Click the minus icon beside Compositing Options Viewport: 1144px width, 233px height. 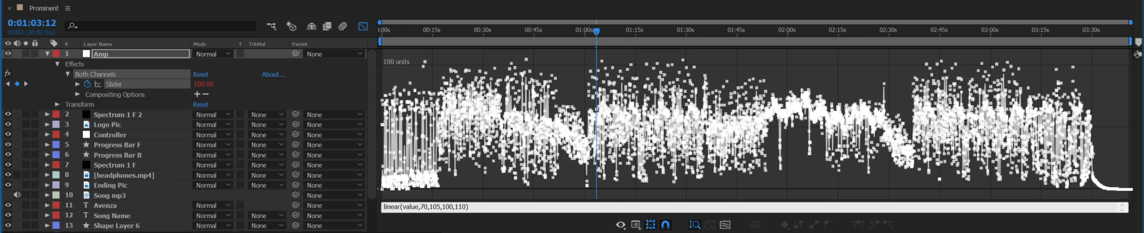(x=206, y=95)
